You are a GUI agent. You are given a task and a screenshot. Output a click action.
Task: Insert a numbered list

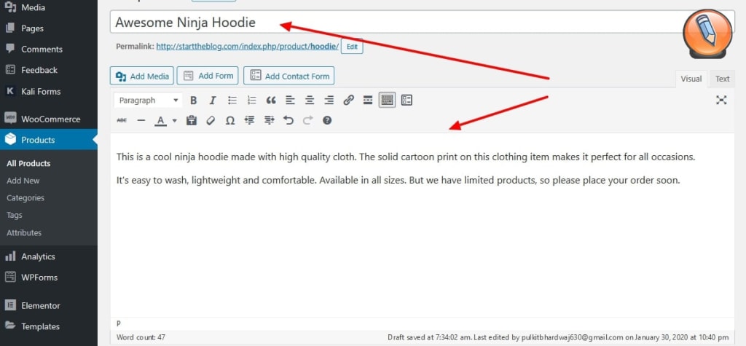(x=251, y=101)
